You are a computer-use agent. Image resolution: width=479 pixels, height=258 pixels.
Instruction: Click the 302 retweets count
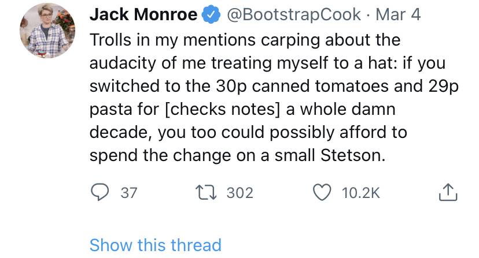click(240, 193)
